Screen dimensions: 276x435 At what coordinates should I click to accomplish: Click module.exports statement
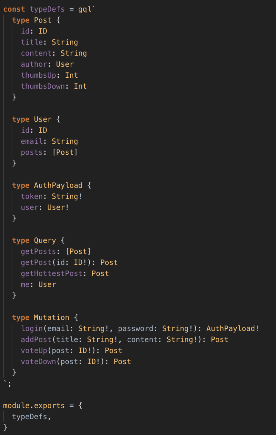click(x=43, y=405)
